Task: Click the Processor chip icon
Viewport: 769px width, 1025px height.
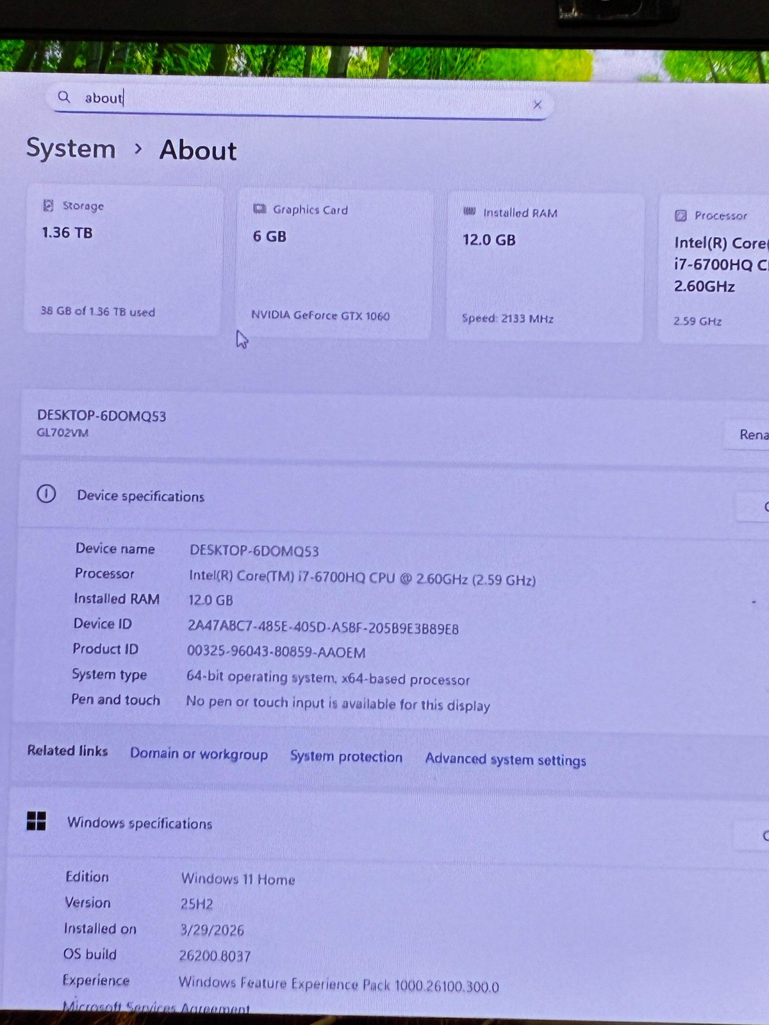Action: coord(681,215)
